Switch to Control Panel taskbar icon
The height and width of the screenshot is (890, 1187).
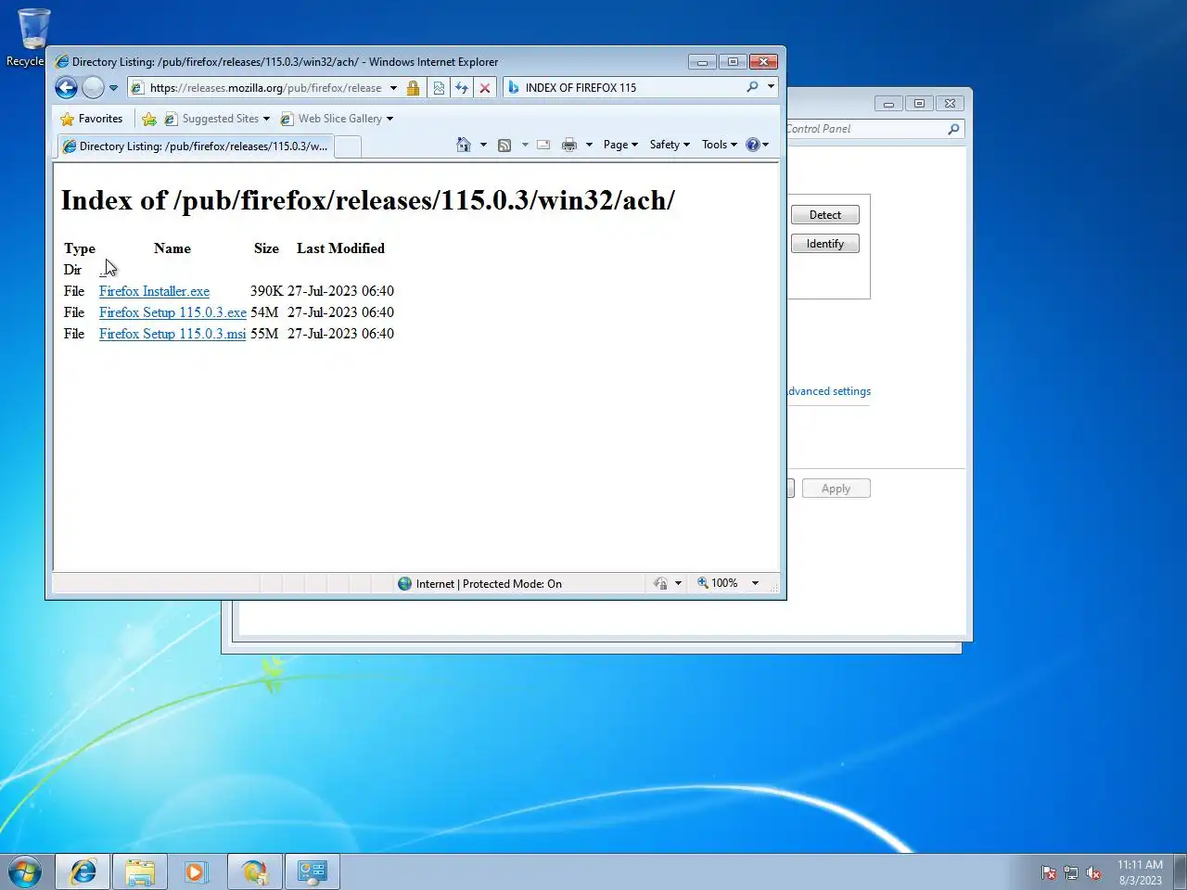point(312,872)
